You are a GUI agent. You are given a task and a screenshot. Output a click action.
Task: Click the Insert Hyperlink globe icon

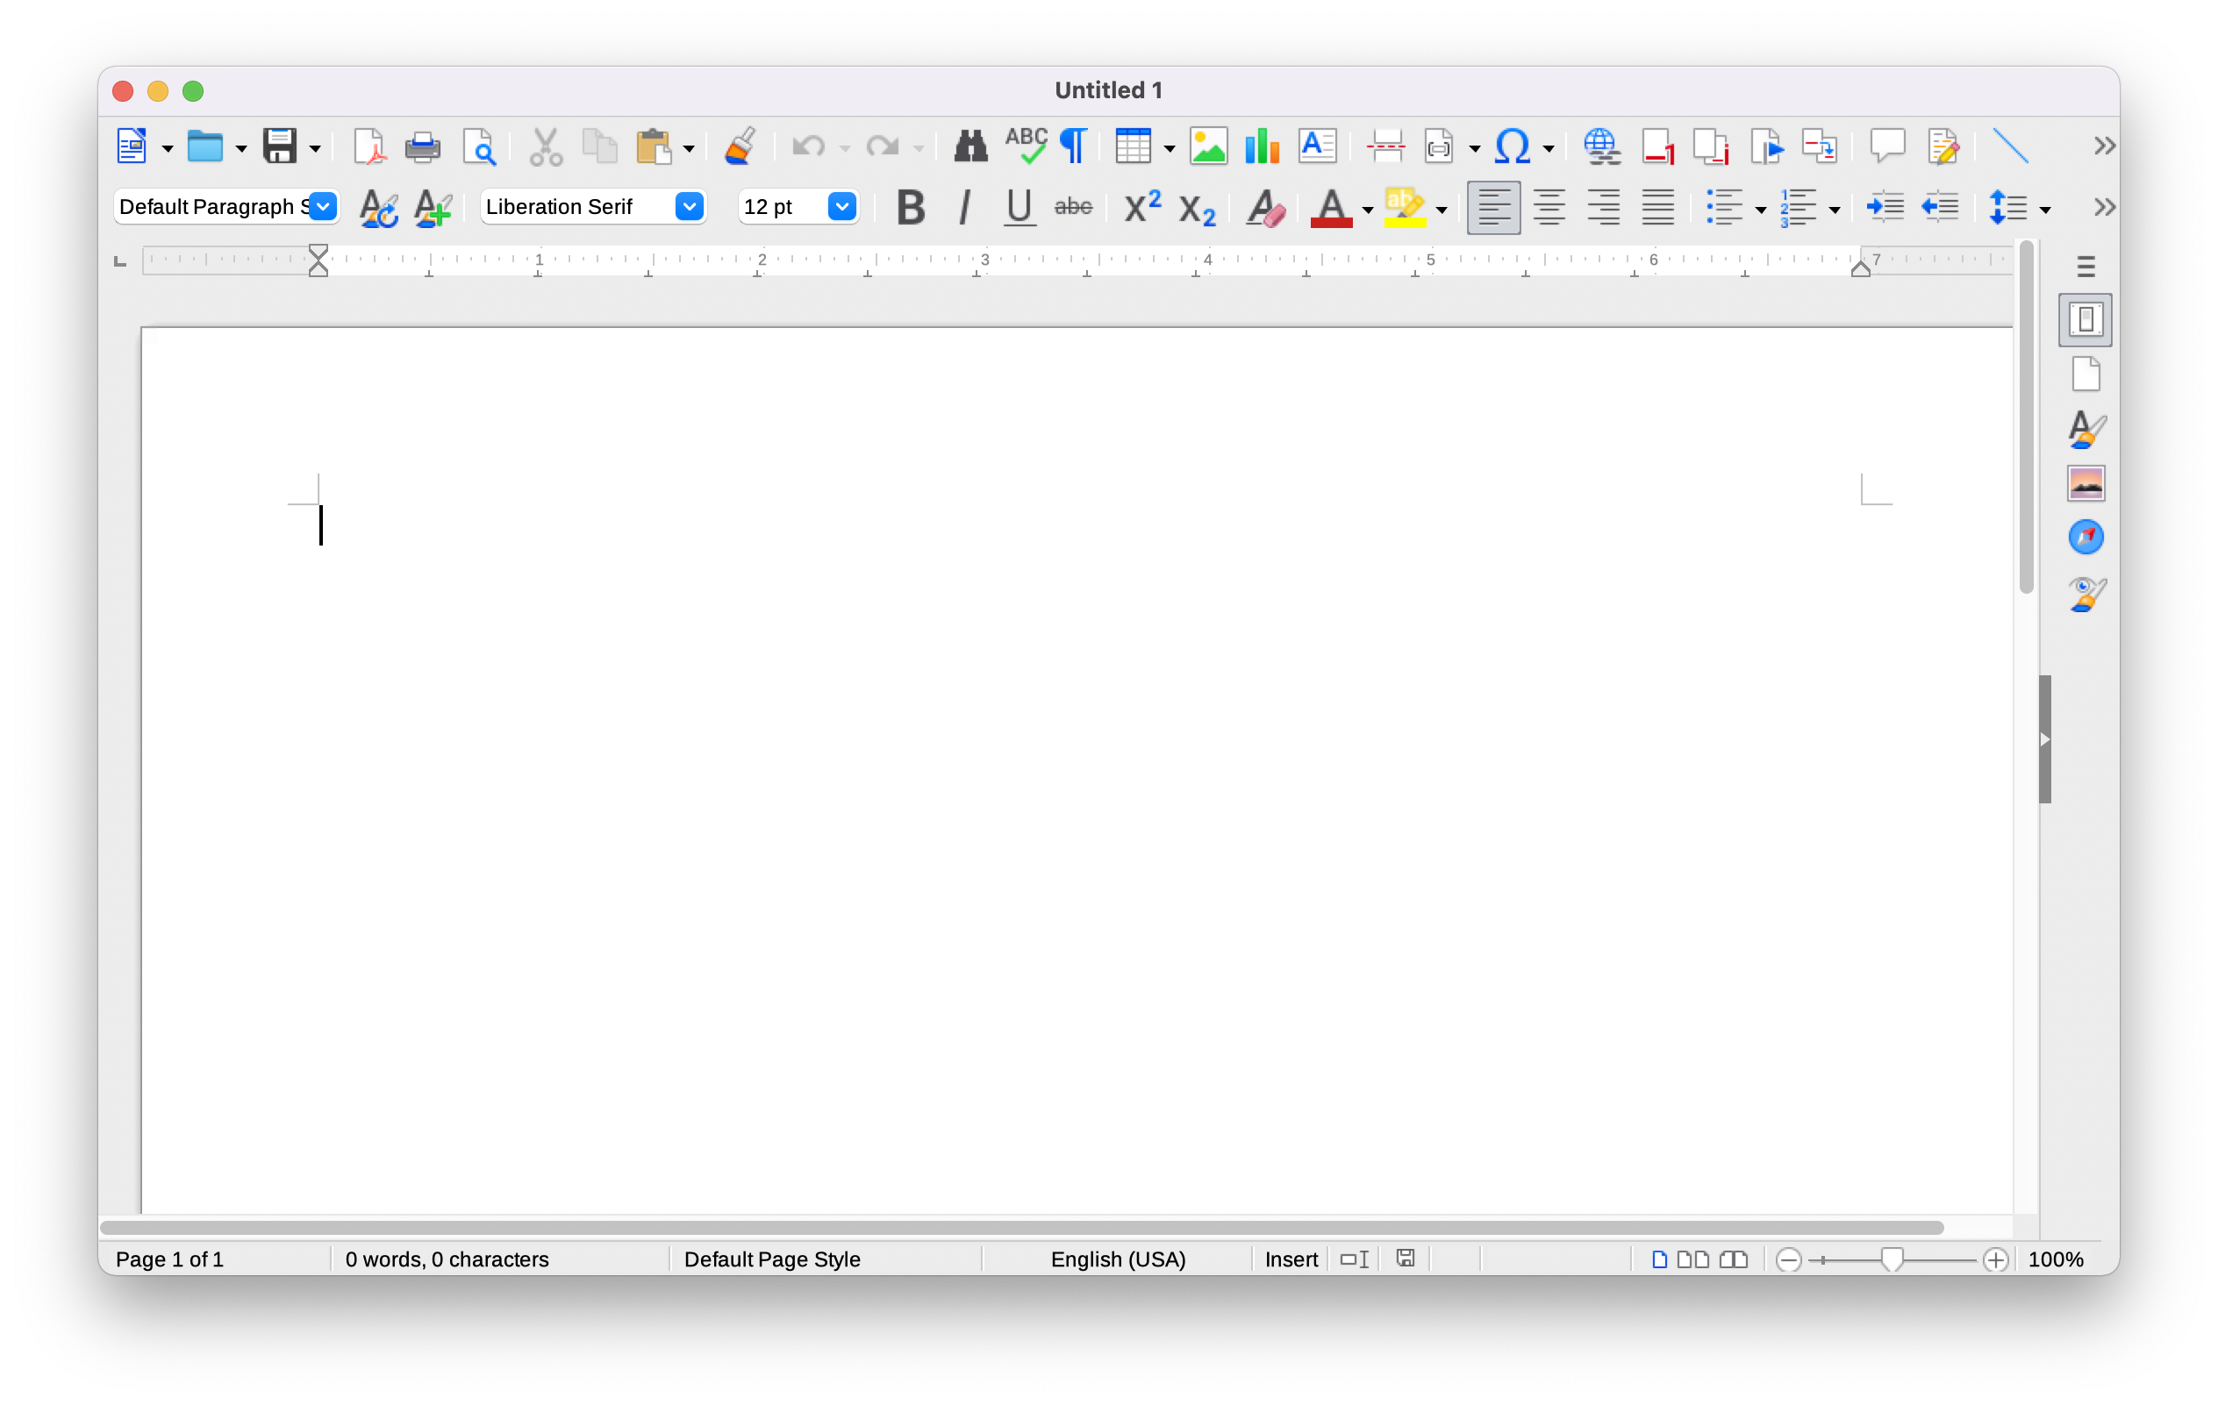coord(1602,147)
